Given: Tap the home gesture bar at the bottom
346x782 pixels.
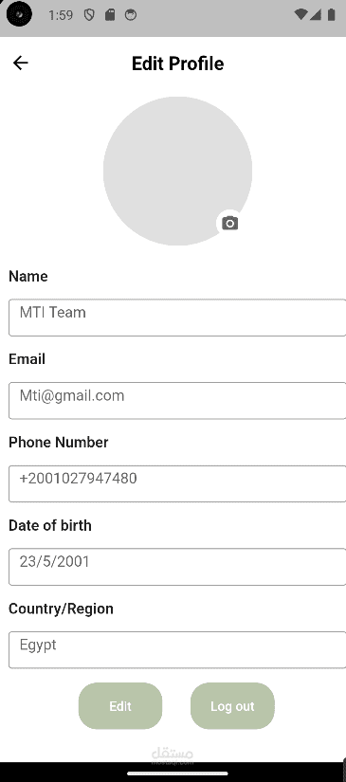Looking at the screenshot, I should (177, 773).
